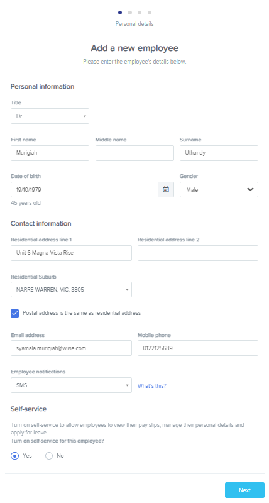Open the date of birth calendar picker
Image resolution: width=269 pixels, height=503 pixels.
point(166,189)
